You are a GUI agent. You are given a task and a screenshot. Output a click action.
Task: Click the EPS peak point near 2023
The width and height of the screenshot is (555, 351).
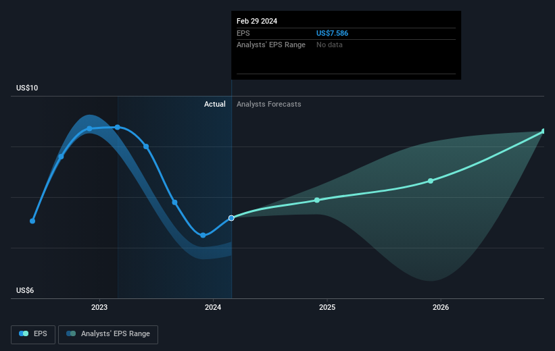(89, 129)
